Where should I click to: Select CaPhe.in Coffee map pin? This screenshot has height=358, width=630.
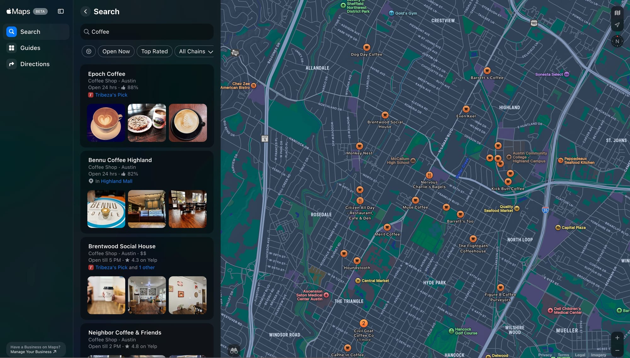[x=347, y=348]
